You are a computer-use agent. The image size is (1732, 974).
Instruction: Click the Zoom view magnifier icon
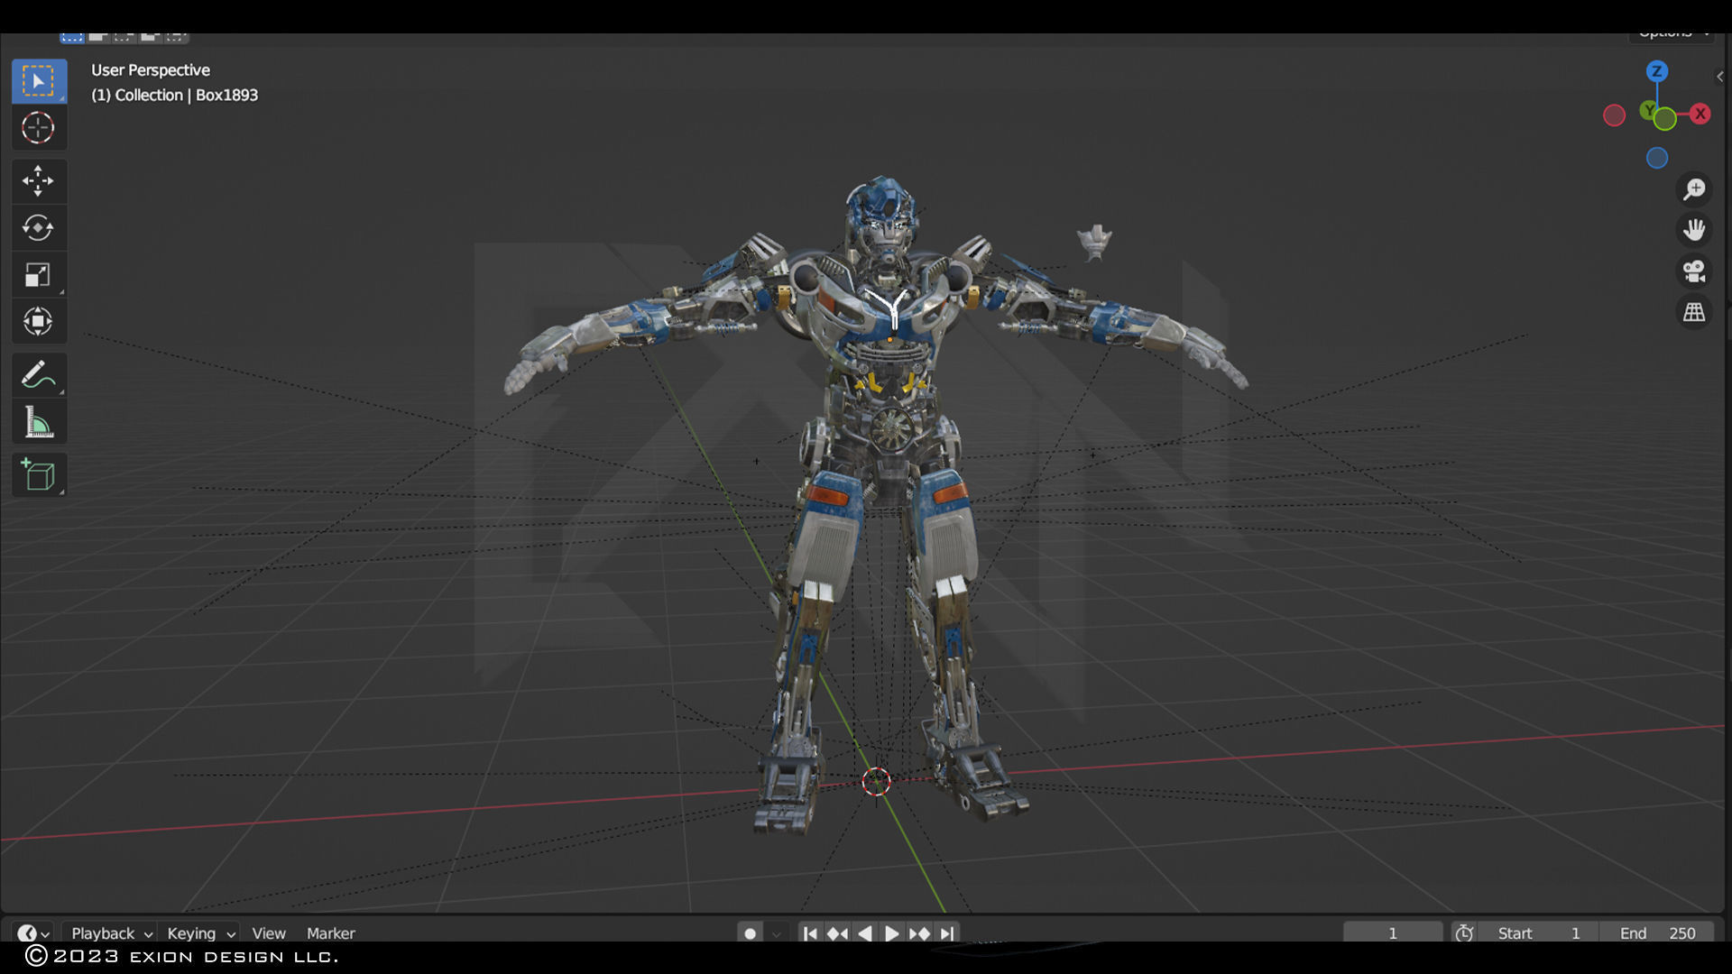point(1694,189)
